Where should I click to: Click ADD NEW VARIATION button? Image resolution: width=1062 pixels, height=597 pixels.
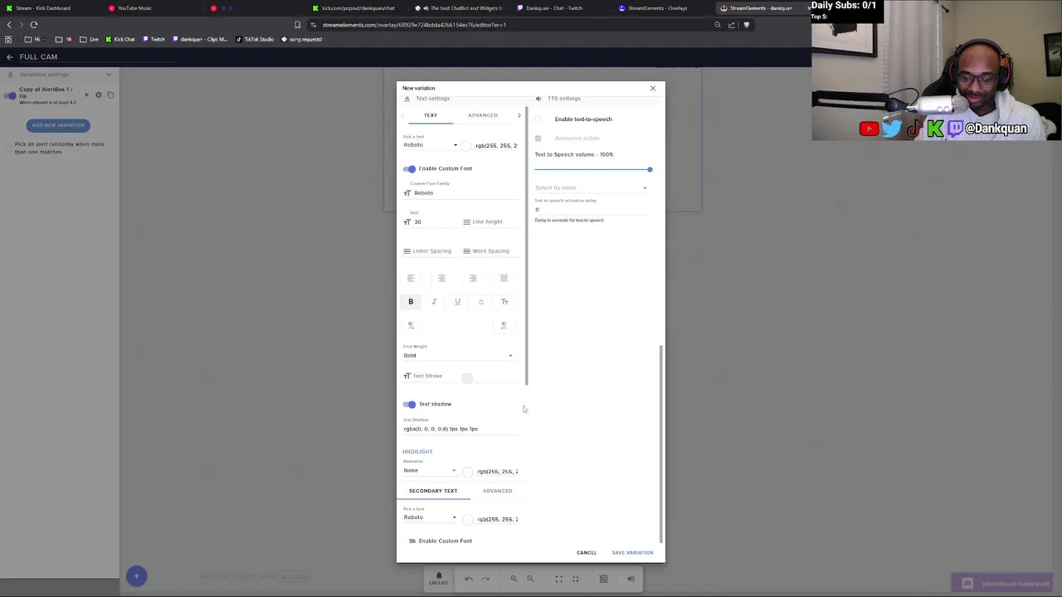[x=58, y=125]
